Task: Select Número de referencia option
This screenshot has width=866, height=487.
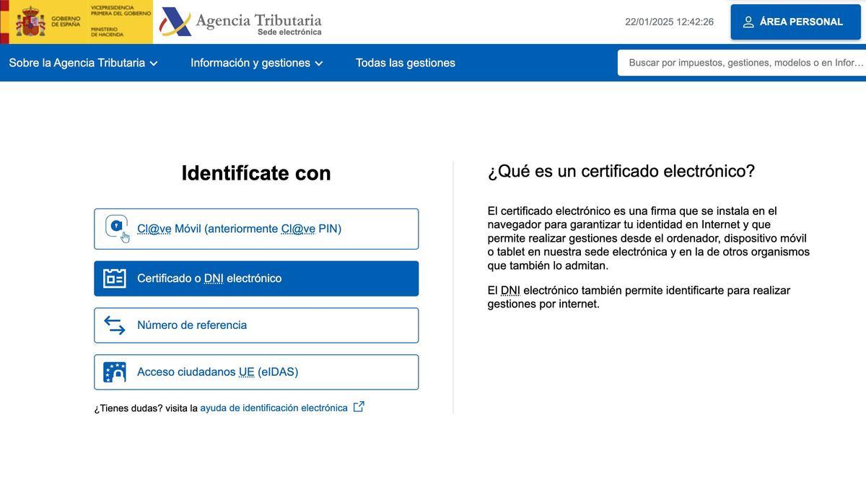Action: (x=256, y=325)
